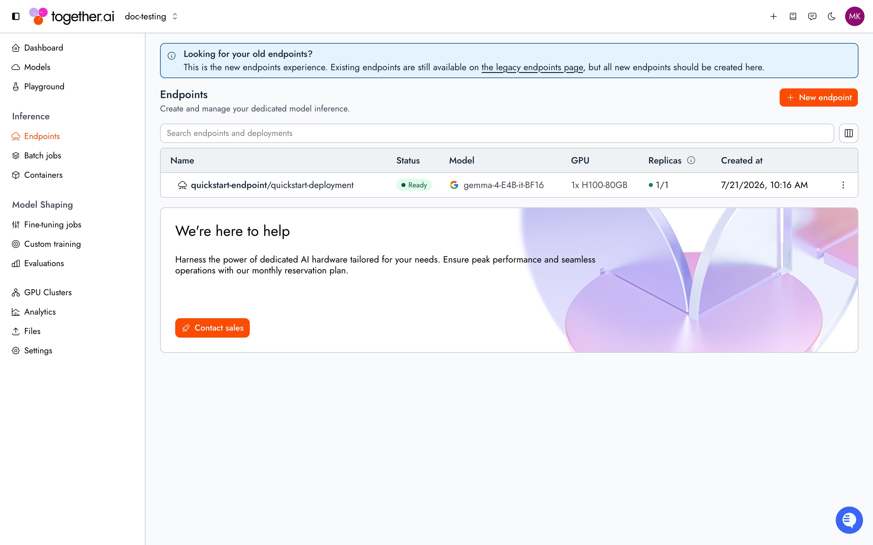The height and width of the screenshot is (545, 873).
Task: Click the Status column header
Action: tap(408, 161)
